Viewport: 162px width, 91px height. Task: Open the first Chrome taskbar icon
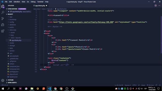[55, 89]
